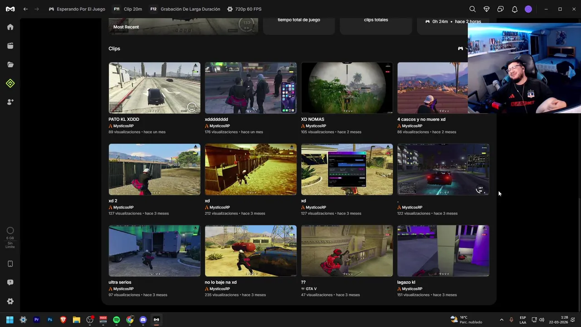Open the xd 2 clip thumbnail
Screen dimensions: 581x327
[x=154, y=169]
